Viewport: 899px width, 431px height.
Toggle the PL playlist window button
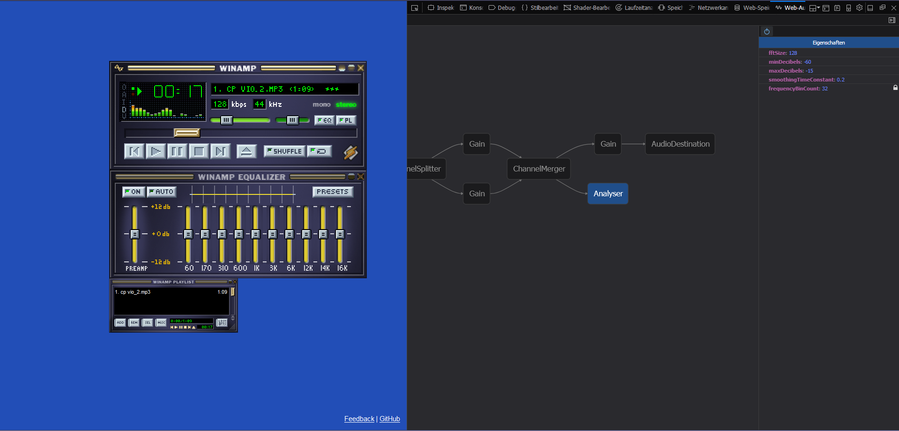pyautogui.click(x=346, y=120)
